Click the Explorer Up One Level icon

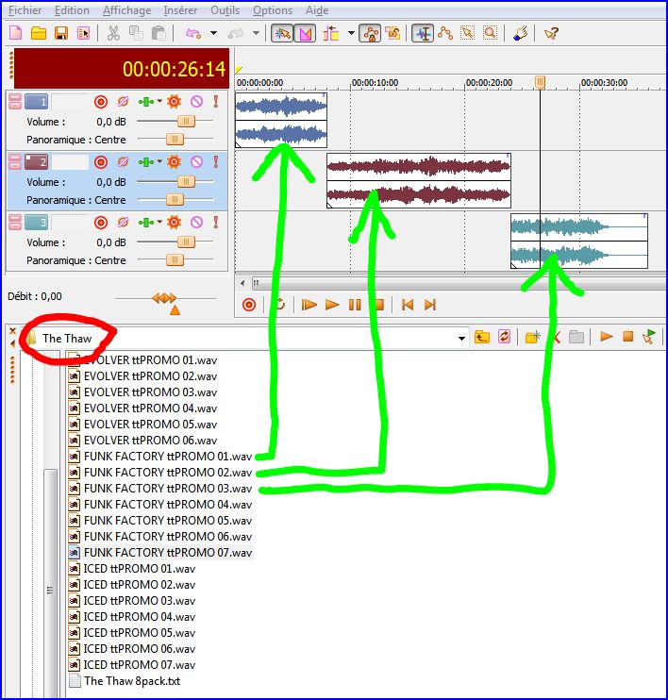click(x=482, y=337)
